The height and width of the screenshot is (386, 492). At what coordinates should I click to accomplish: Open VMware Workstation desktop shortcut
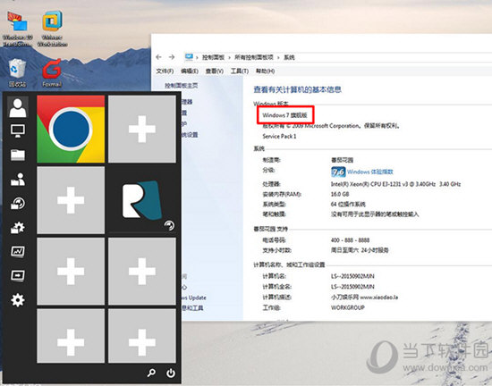coord(53,29)
